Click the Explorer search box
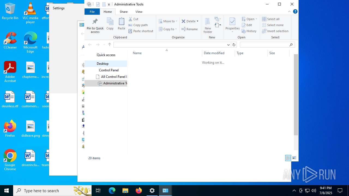349x196 pixels. [267, 45]
